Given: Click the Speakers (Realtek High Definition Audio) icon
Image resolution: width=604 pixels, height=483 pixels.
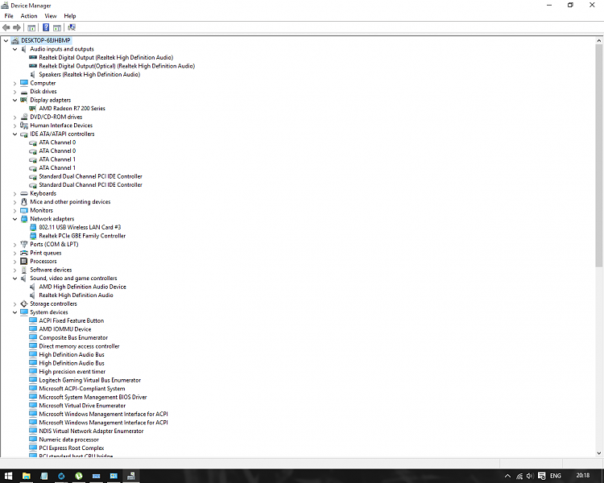Looking at the screenshot, I should tap(33, 74).
